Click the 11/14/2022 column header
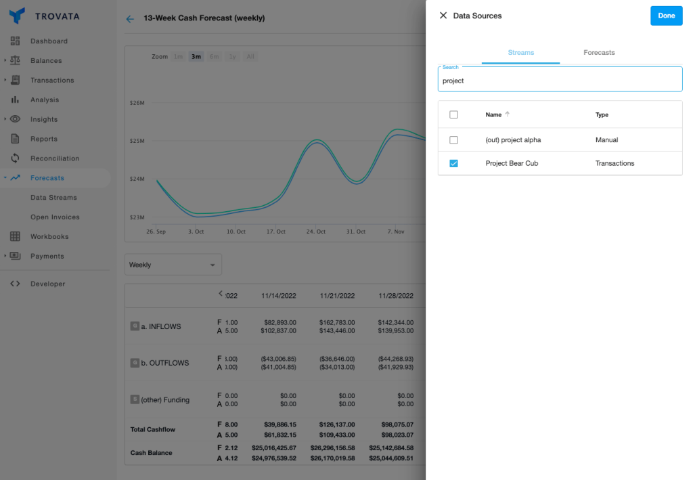 pos(278,296)
